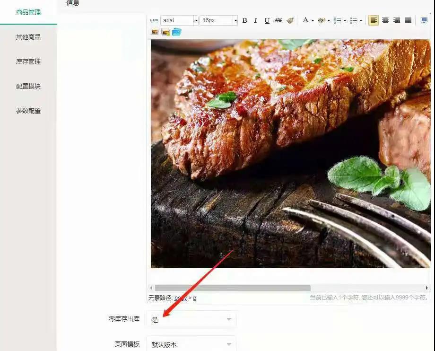Open 库存管理 in the sidebar
435x351 pixels.
pos(28,61)
